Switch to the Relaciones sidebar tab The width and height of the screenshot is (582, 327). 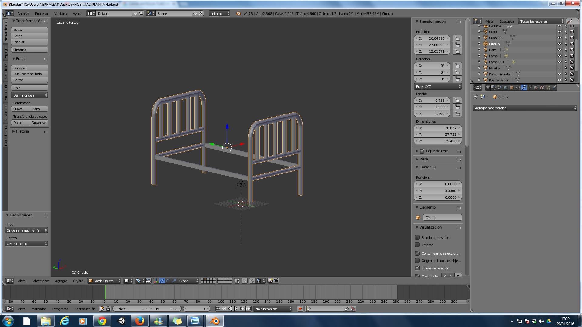(5, 71)
